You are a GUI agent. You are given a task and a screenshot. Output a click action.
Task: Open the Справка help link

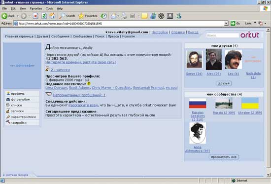click(x=178, y=32)
